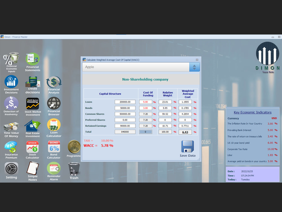Click the DIMON logo
This screenshot has width=282, height=212.
(x=268, y=57)
